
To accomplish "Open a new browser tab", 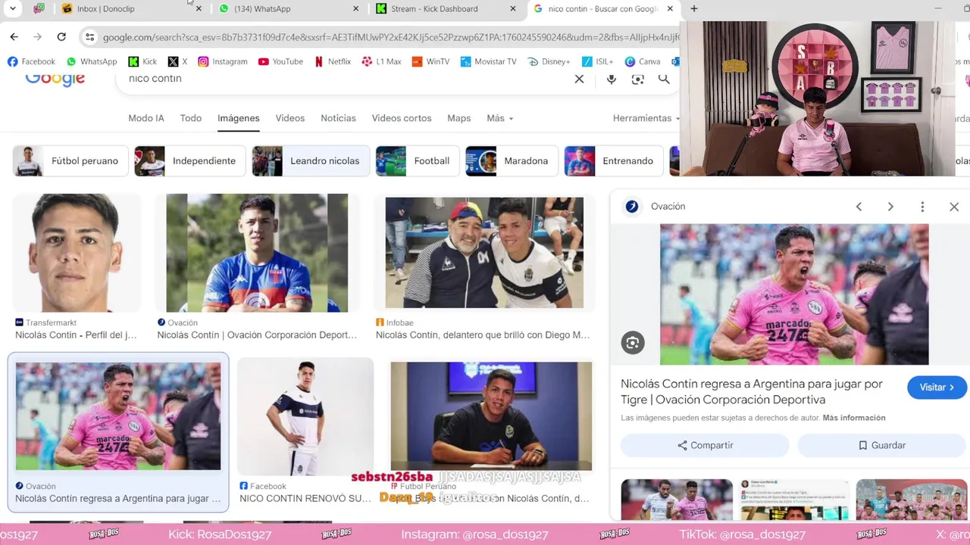I will pyautogui.click(x=694, y=9).
